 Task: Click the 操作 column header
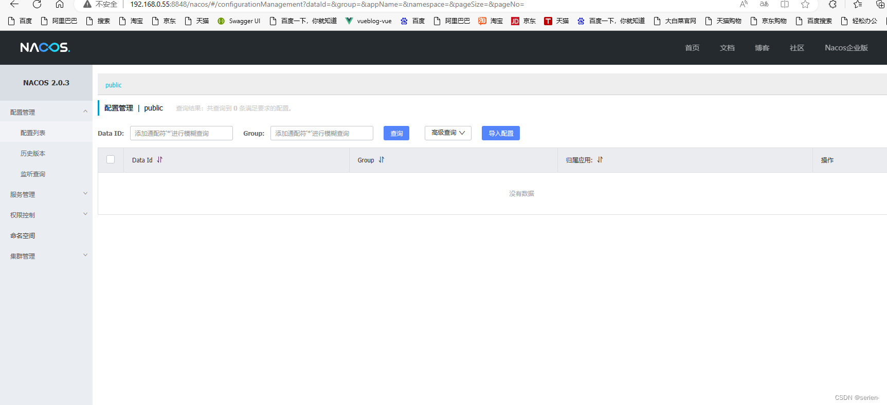click(827, 160)
